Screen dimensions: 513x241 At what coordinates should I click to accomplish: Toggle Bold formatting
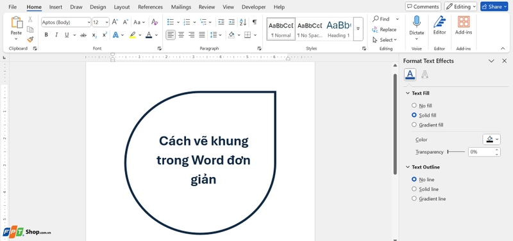[46, 35]
